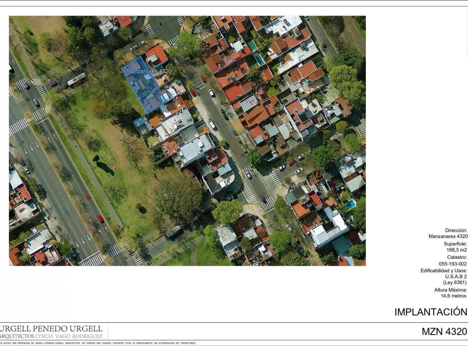Click the 'Dirección:' label in the info panel

tap(456, 230)
